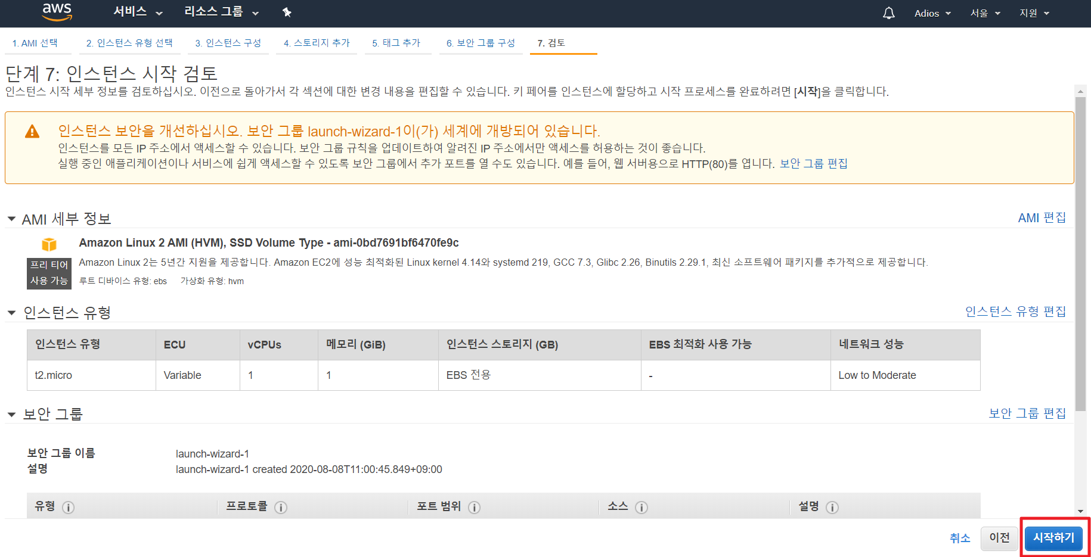
Task: Click the 인스턴스 유형 편집 link
Action: click(x=1015, y=312)
